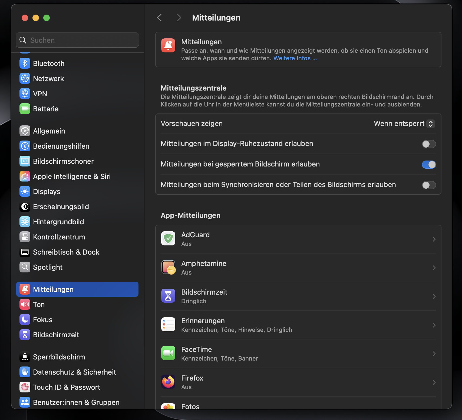This screenshot has height=420, width=462.
Task: Click the back navigation arrow
Action: point(159,17)
